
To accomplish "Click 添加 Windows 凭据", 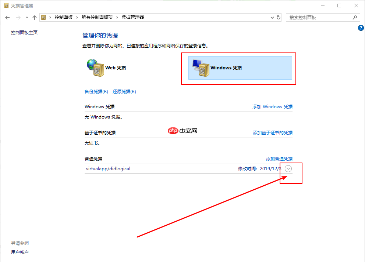I will [272, 106].
